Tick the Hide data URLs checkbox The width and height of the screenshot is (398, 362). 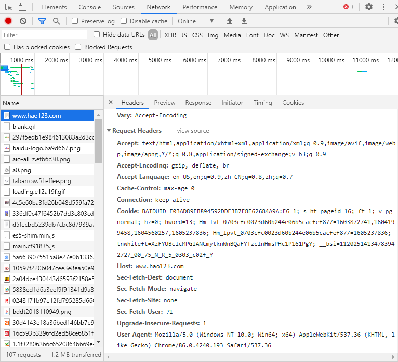97,35
